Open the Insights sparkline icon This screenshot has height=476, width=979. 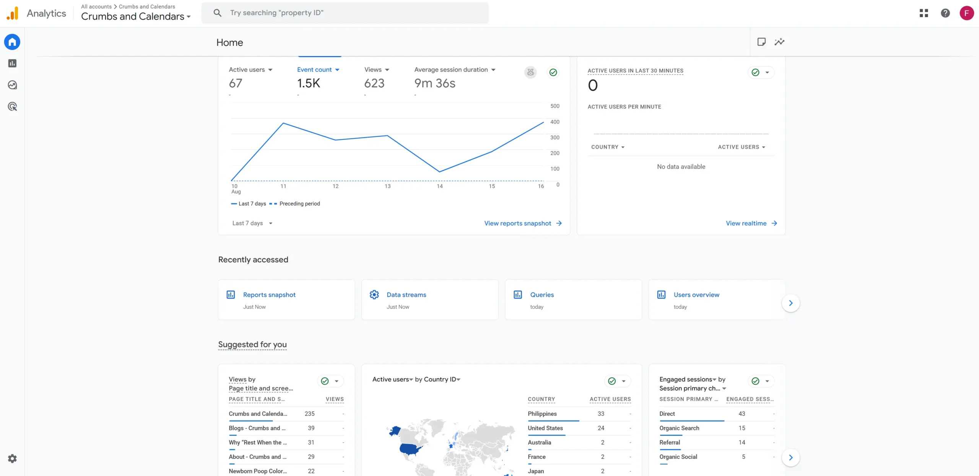(x=779, y=42)
